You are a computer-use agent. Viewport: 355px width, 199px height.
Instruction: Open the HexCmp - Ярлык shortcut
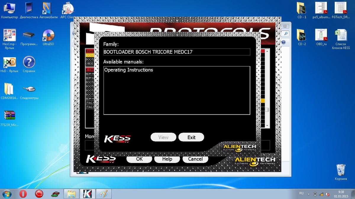coord(9,39)
